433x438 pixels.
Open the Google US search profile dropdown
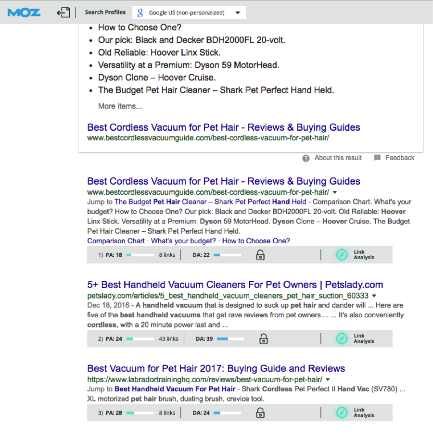coord(238,13)
